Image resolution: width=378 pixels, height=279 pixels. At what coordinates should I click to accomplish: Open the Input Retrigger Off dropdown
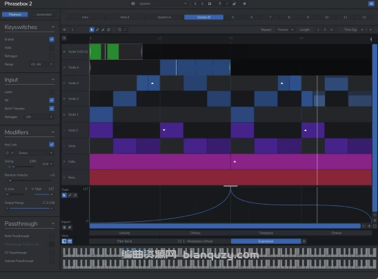click(39, 116)
